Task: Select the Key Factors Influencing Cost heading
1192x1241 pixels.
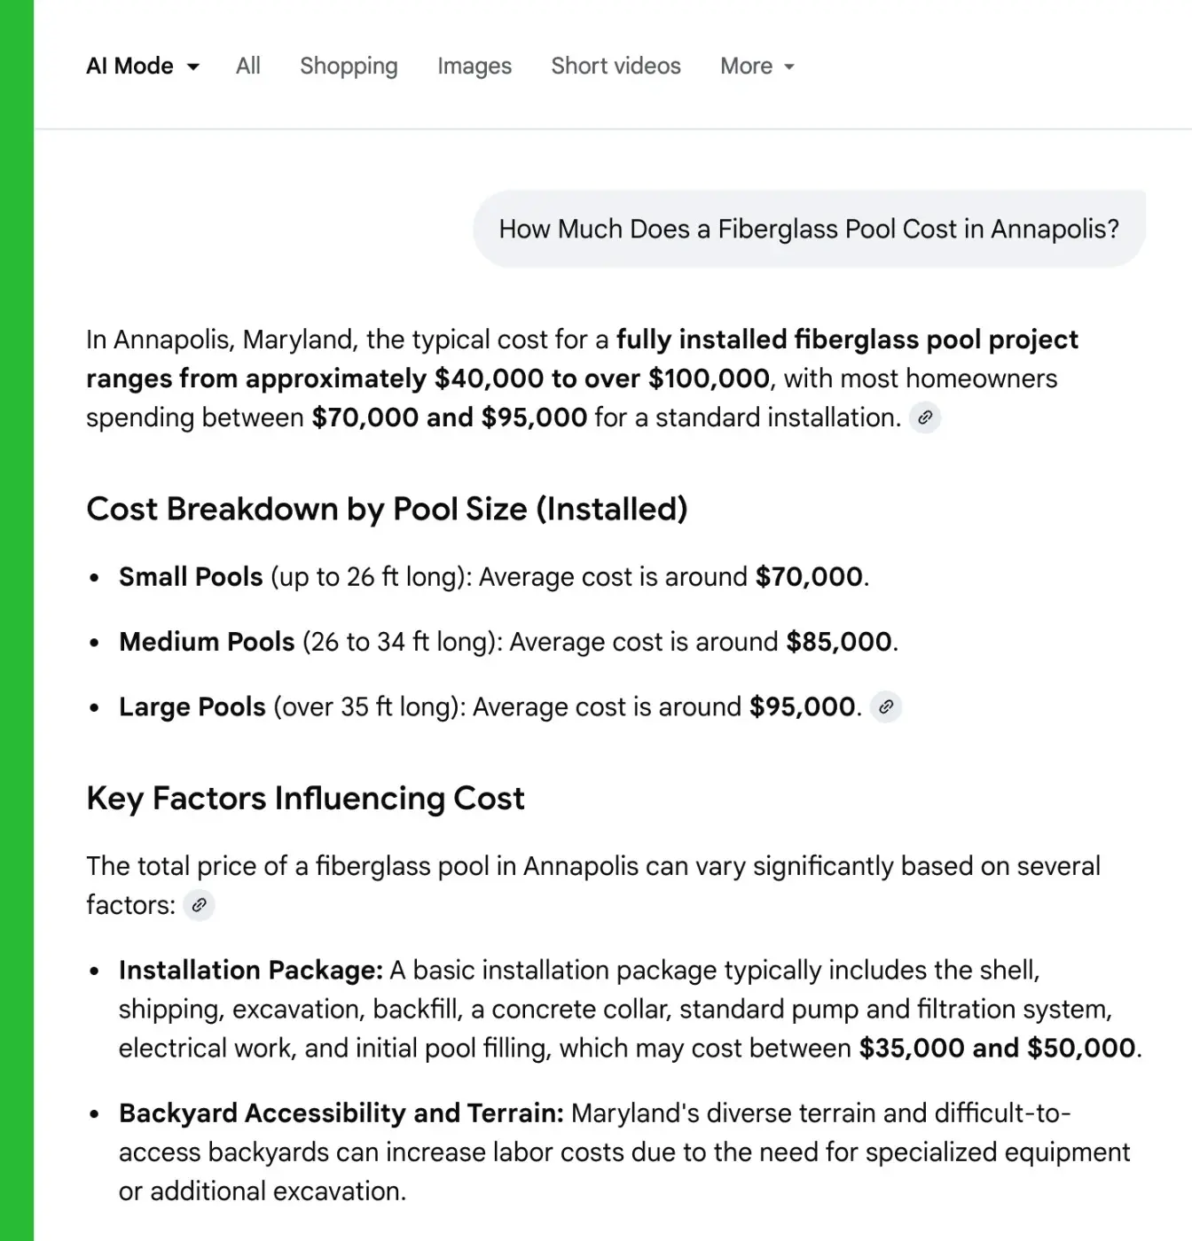Action: [305, 798]
